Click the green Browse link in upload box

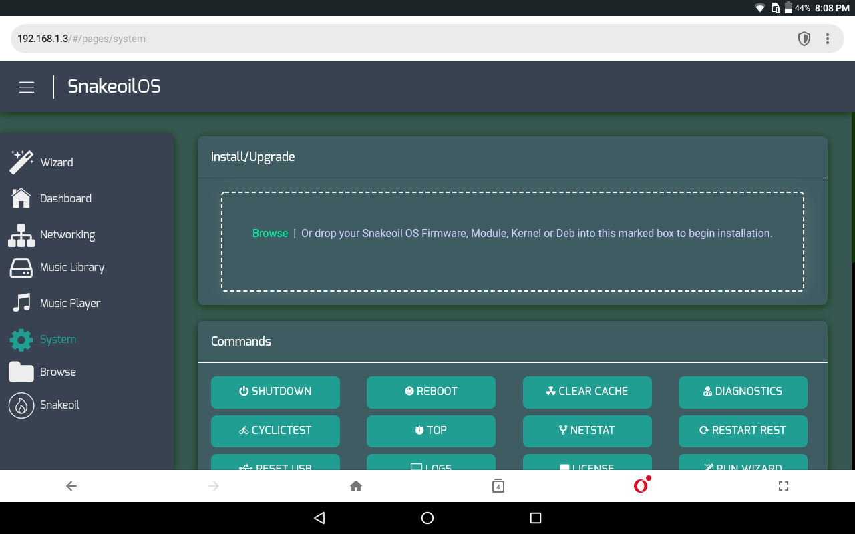[x=270, y=234]
